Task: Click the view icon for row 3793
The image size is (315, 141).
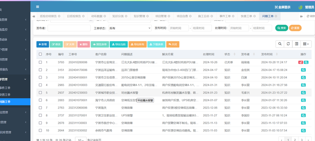Action: pyautogui.click(x=306, y=62)
